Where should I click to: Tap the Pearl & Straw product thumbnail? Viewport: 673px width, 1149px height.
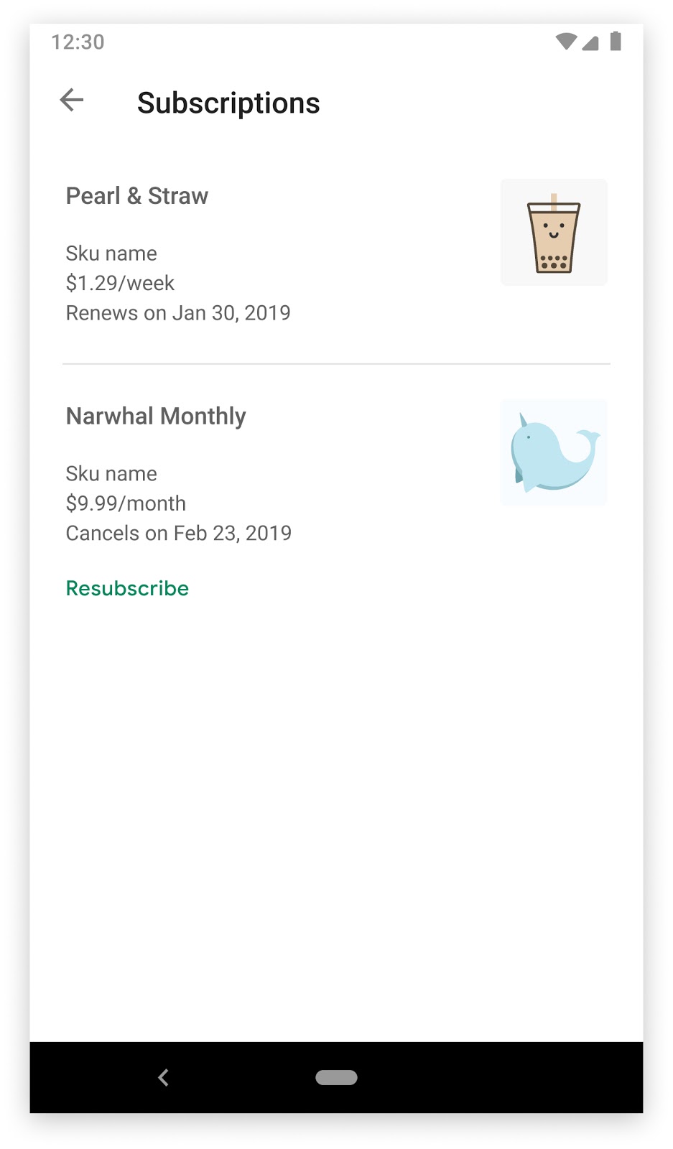click(x=553, y=231)
